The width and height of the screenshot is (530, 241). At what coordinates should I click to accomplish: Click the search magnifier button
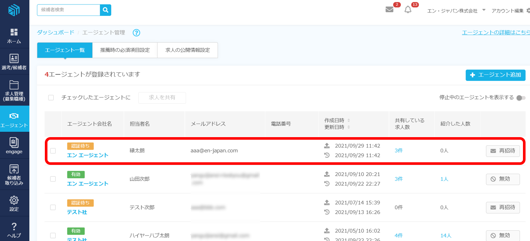tap(106, 10)
